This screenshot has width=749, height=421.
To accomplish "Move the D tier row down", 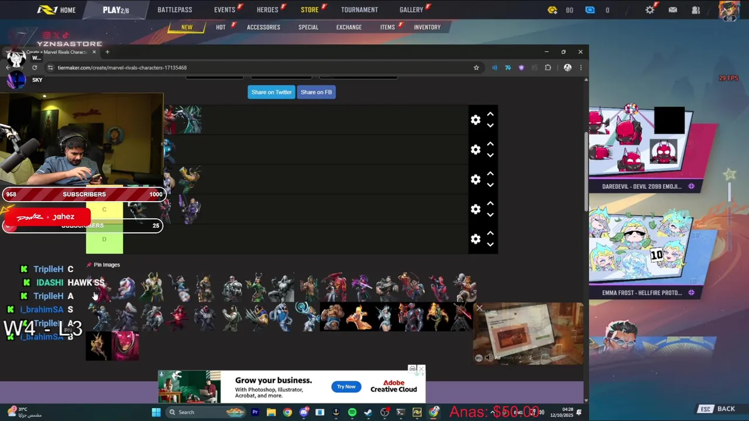I will click(x=490, y=244).
